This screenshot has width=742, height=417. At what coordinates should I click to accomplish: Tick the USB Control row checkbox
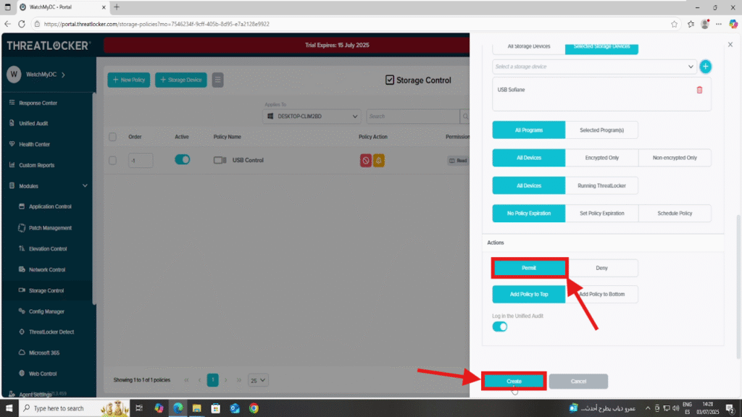[112, 160]
